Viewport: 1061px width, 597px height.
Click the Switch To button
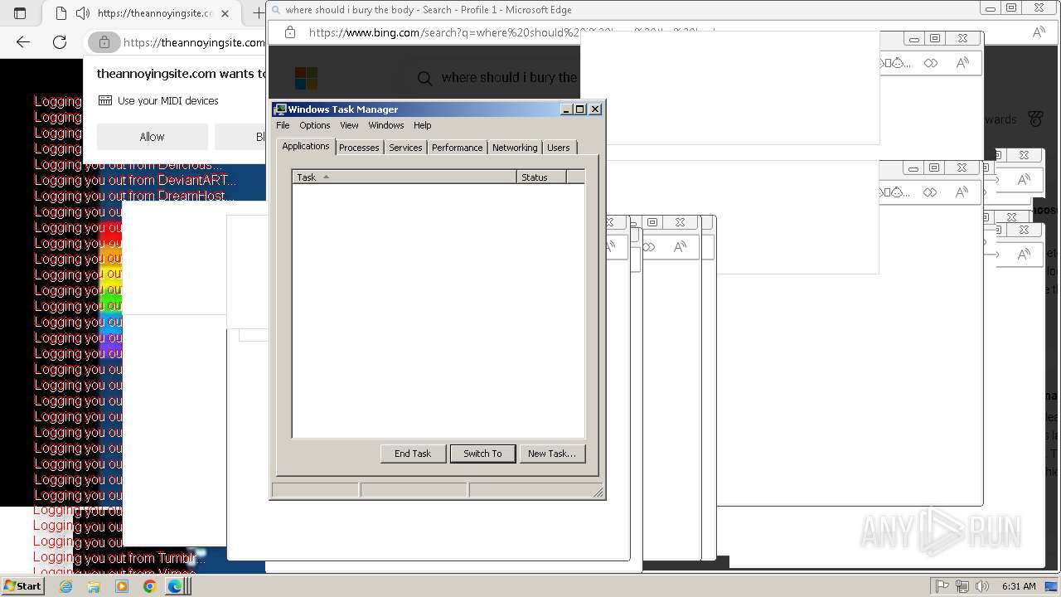pyautogui.click(x=482, y=454)
